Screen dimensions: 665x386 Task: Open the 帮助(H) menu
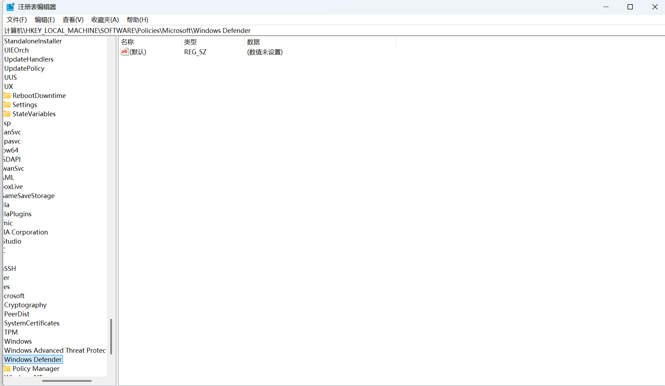[x=138, y=20]
